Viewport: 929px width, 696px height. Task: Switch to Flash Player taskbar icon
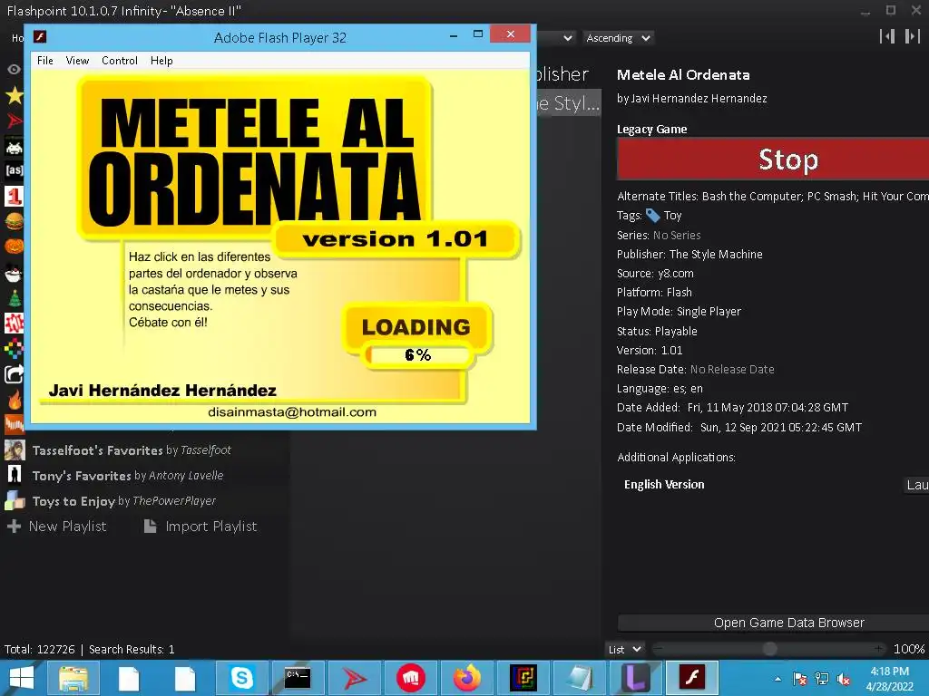(x=692, y=678)
